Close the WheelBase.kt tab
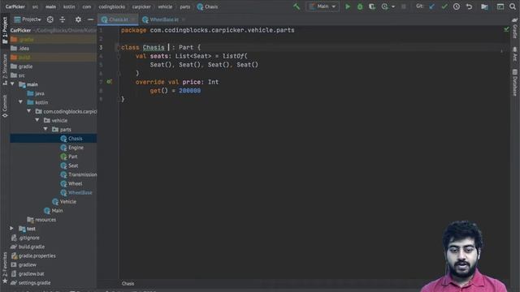This screenshot has height=292, width=520. [184, 19]
